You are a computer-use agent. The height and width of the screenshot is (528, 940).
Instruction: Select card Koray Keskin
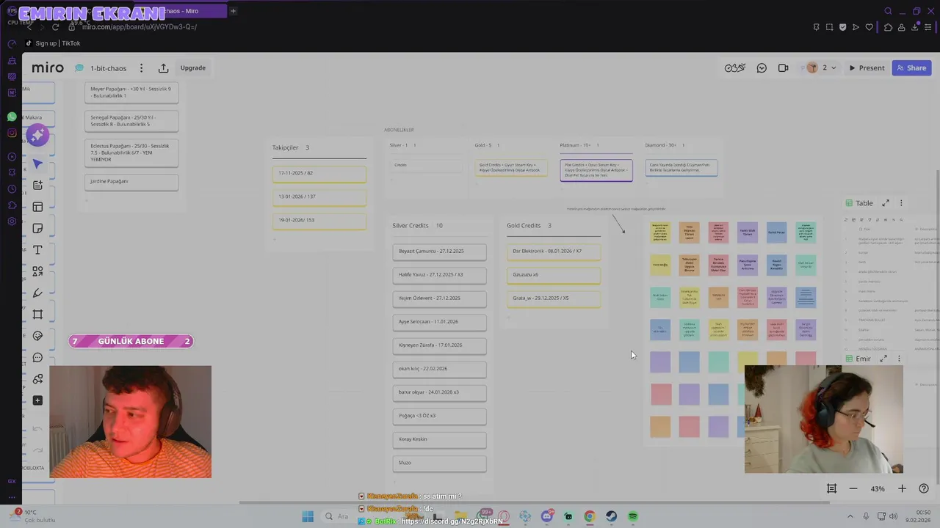tap(439, 439)
